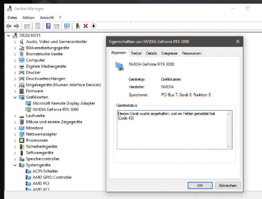Select the first fully visible AMD PCI entry
Viewport: 262px width, 199px height.
point(41,183)
